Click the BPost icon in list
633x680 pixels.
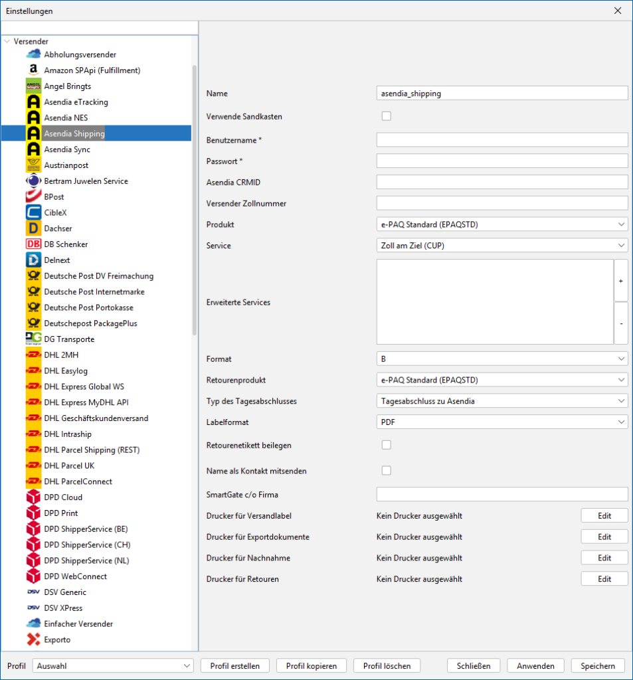coord(33,197)
